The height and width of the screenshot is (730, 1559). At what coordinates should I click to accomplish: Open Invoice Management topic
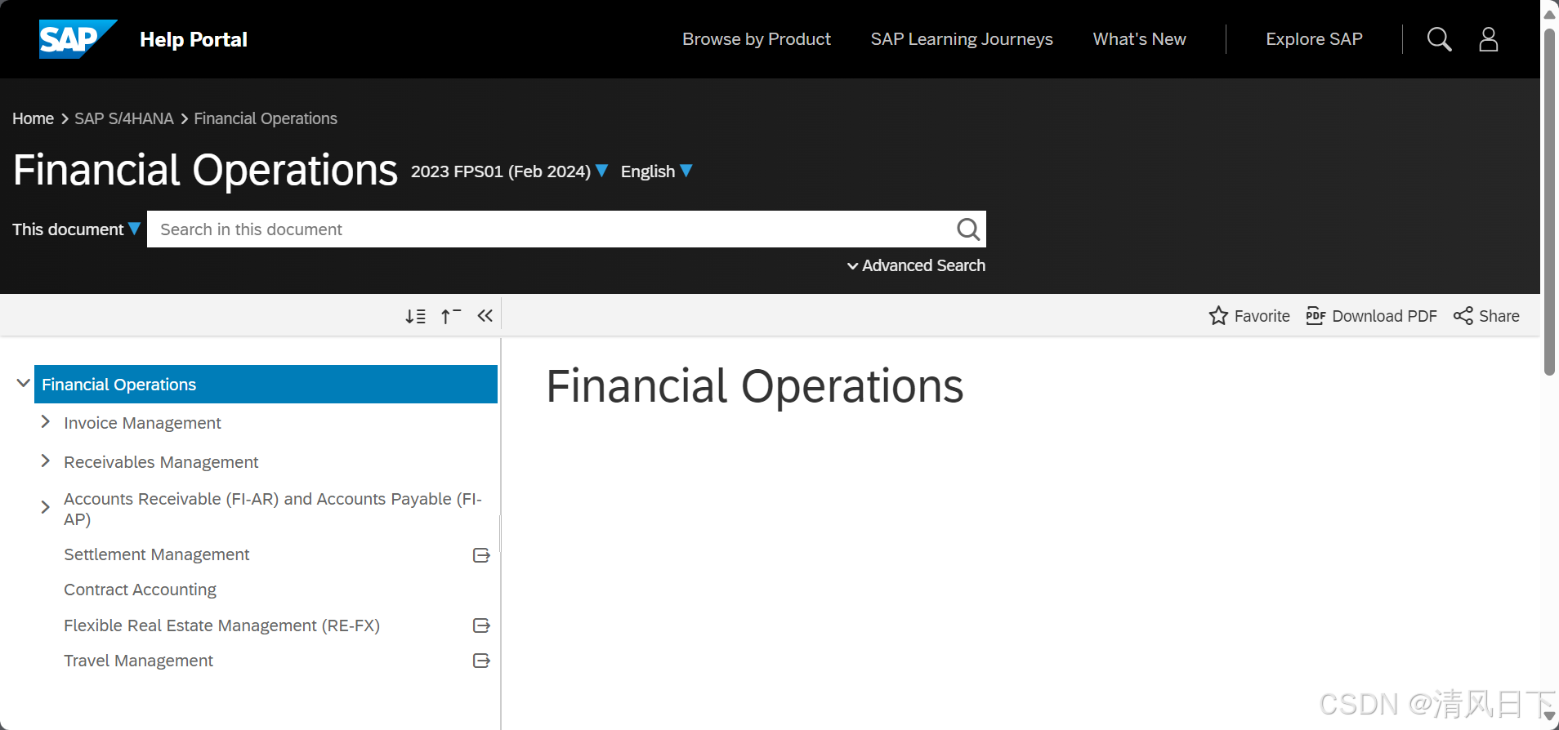coord(142,423)
